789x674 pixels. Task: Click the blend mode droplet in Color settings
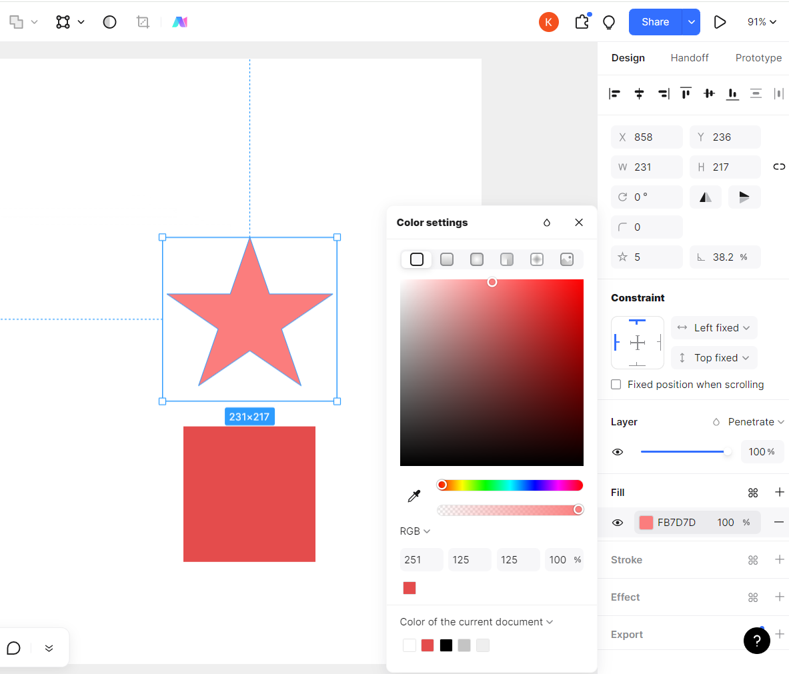point(547,222)
